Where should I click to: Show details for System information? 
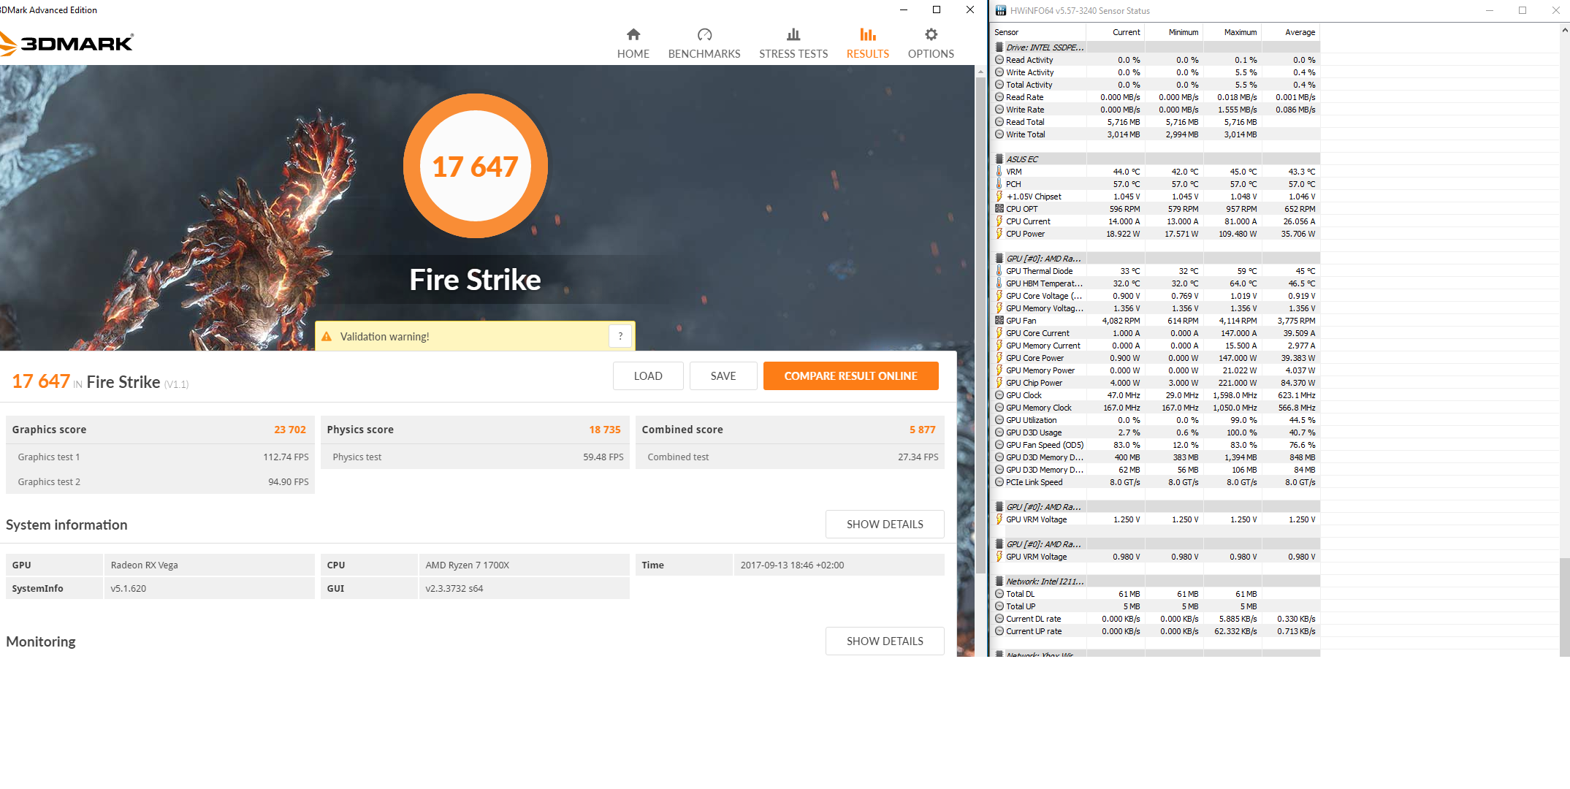884,525
